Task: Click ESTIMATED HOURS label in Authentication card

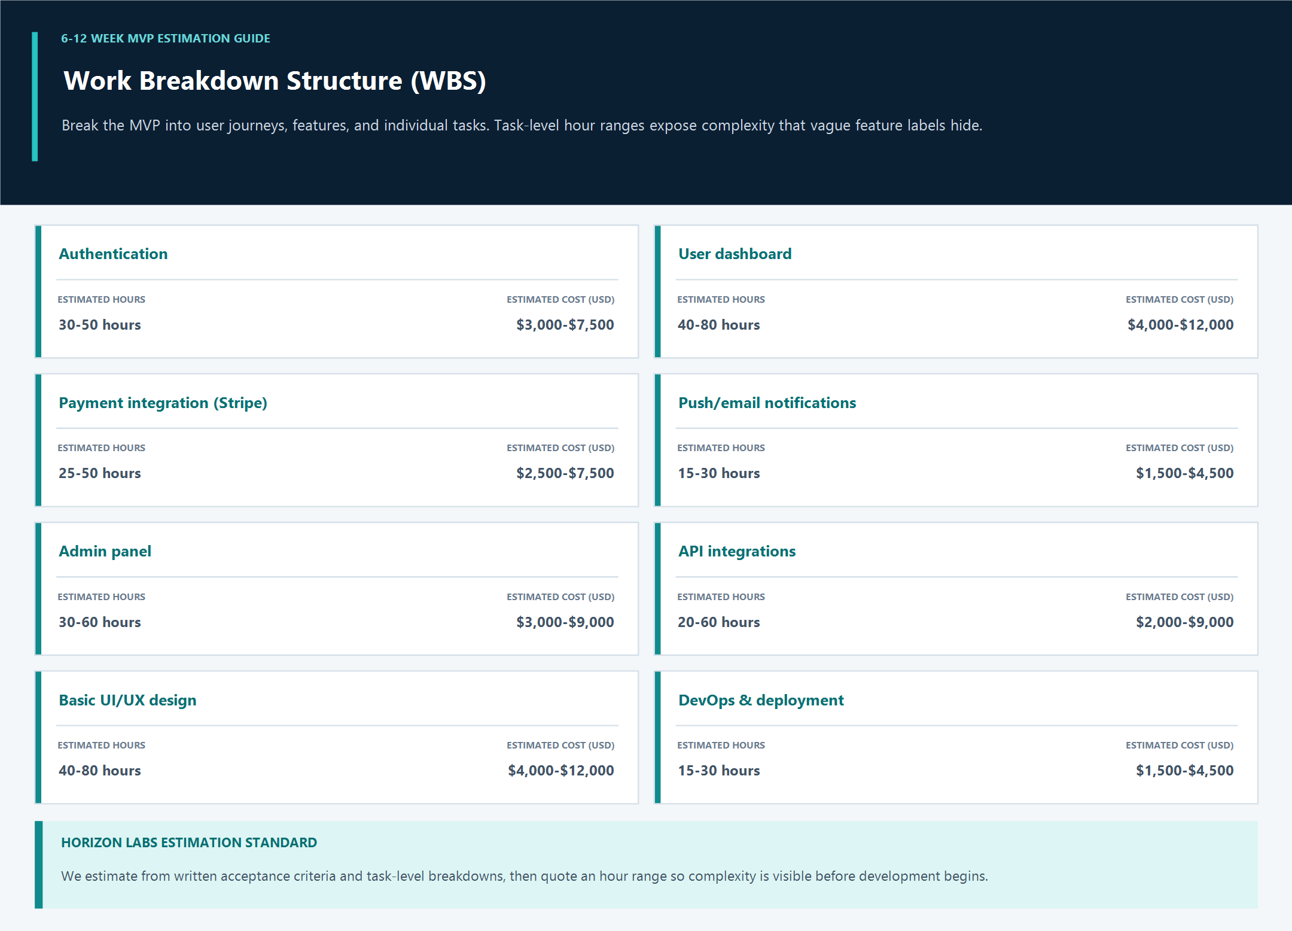Action: [102, 299]
